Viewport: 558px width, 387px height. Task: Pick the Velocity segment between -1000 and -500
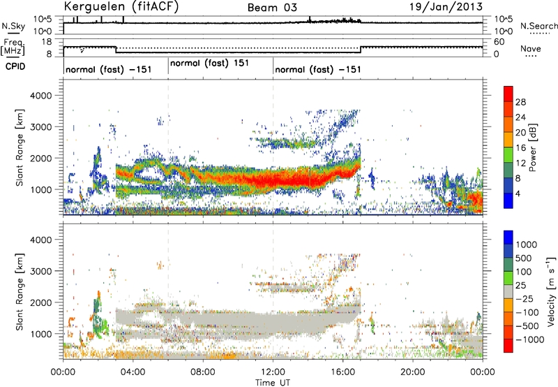(x=508, y=332)
